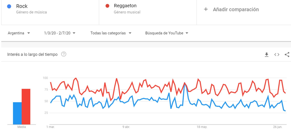This screenshot has height=134, width=291.
Task: Click the blue average bar for Rock
Action: 17,113
